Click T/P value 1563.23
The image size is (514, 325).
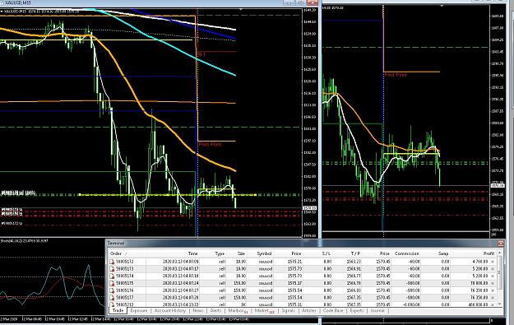[x=354, y=262]
